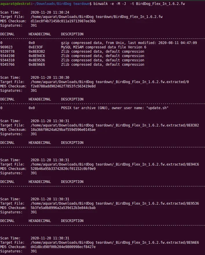Select the binwalk command text in the prompt

point(139,3)
